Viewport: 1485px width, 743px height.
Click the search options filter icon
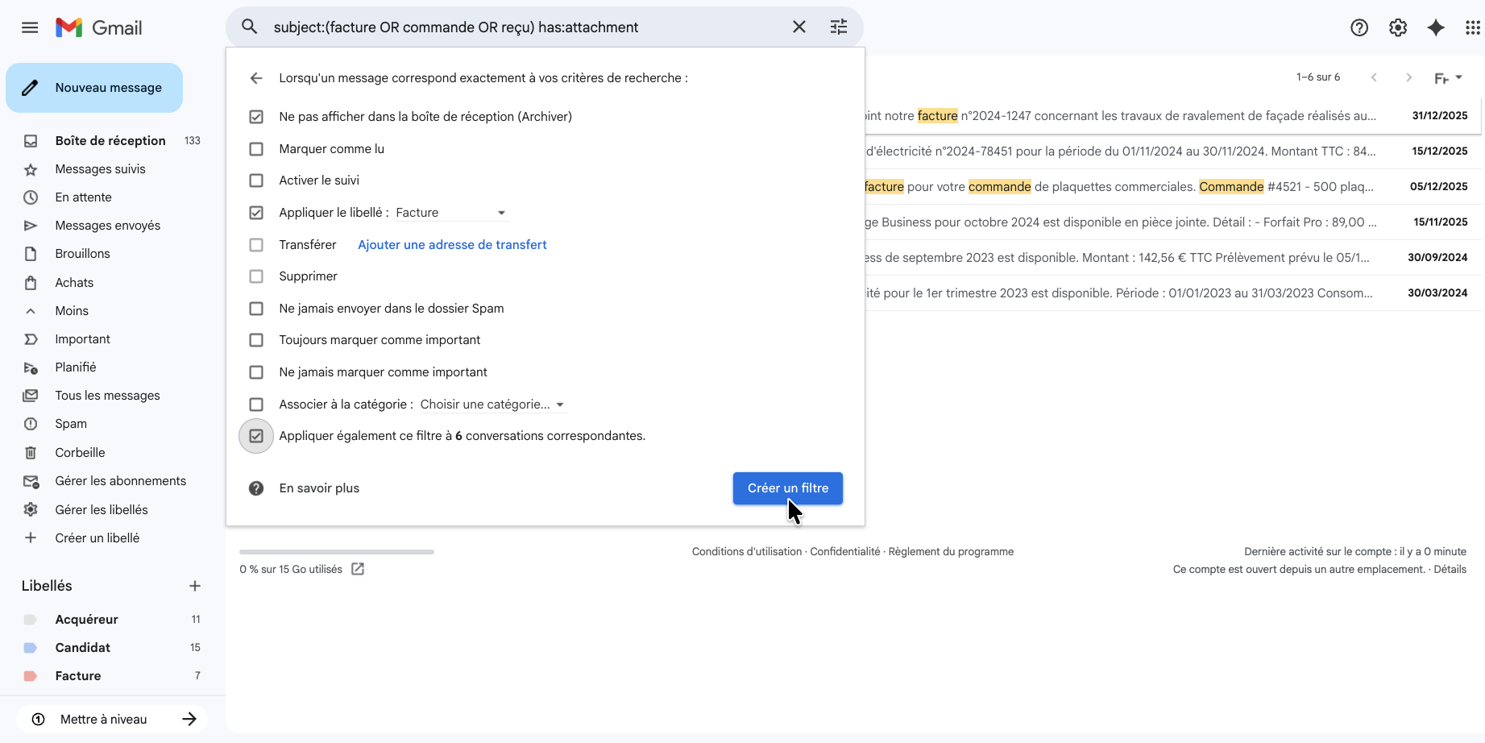838,27
